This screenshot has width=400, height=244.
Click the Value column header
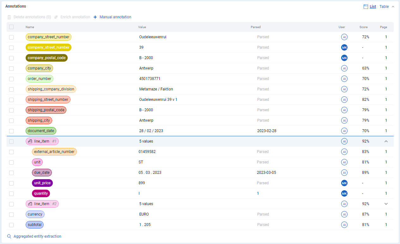coord(142,27)
